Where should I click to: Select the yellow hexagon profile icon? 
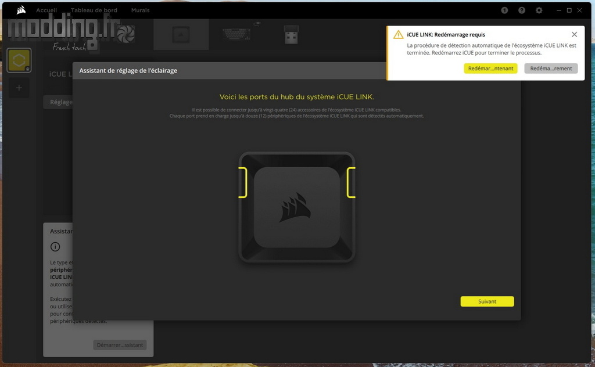click(x=19, y=60)
